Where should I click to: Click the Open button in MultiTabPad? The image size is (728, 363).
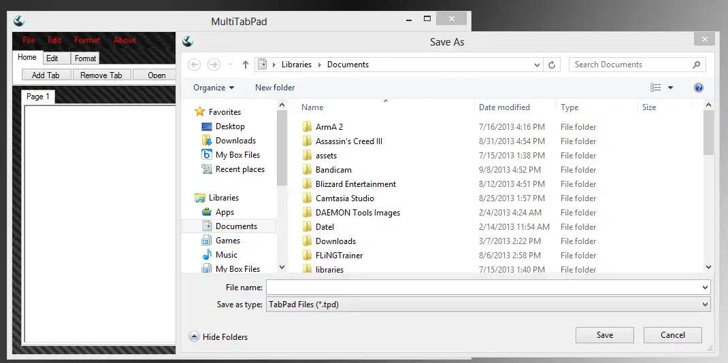coord(154,75)
